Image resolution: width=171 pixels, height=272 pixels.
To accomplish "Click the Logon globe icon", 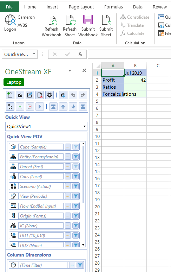I will click(x=10, y=20).
